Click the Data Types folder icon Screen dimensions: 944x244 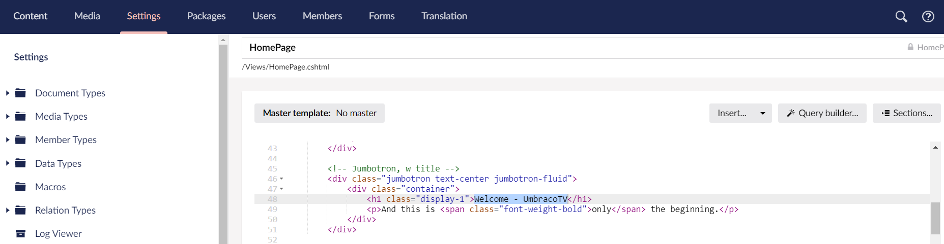click(x=20, y=163)
